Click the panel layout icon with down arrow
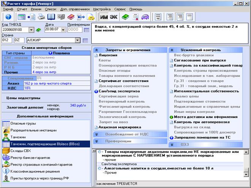This screenshot has width=251, height=188. coord(158,17)
